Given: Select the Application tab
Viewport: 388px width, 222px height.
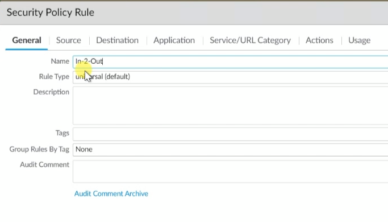Looking at the screenshot, I should point(174,40).
